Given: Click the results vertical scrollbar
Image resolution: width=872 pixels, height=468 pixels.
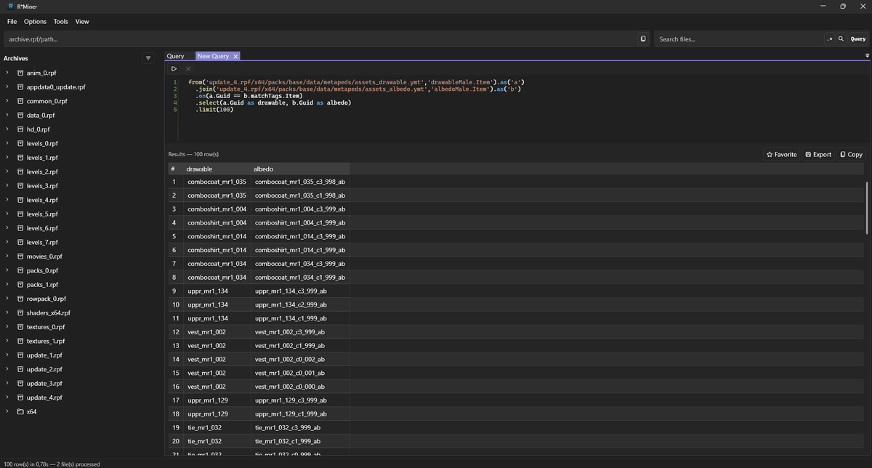Looking at the screenshot, I should pyautogui.click(x=867, y=207).
